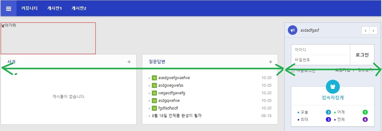
Task: Click the green N badge beside asedgwefgwaefwe
Action: pos(154,78)
